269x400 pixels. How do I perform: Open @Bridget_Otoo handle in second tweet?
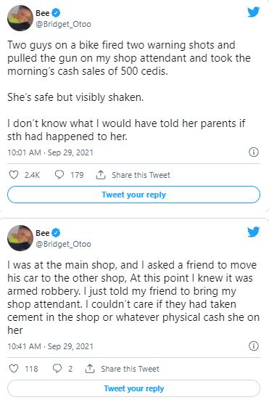(63, 244)
